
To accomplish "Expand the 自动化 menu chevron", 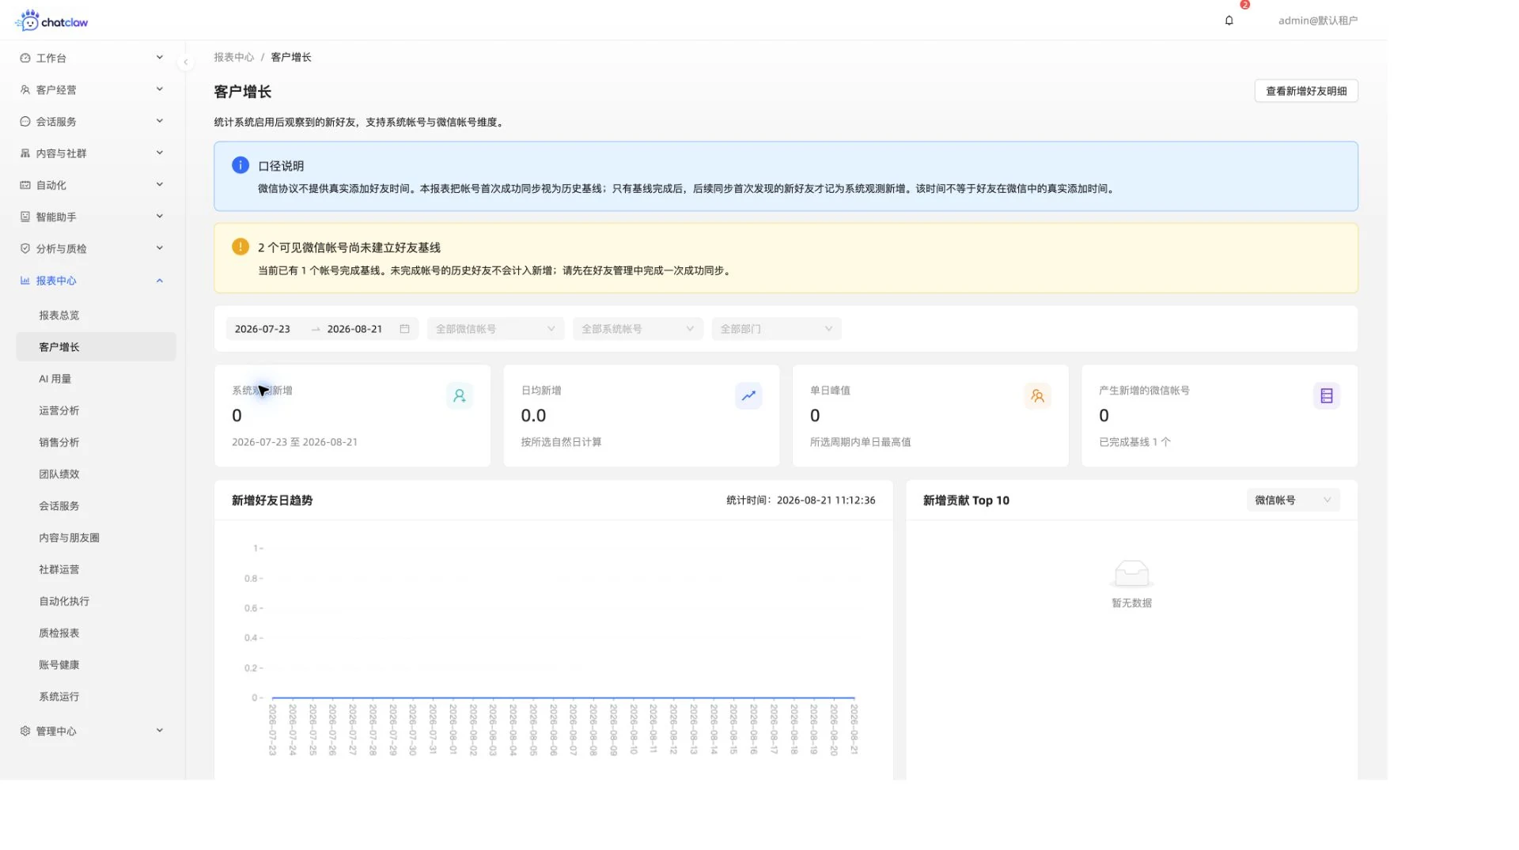I will coord(160,184).
